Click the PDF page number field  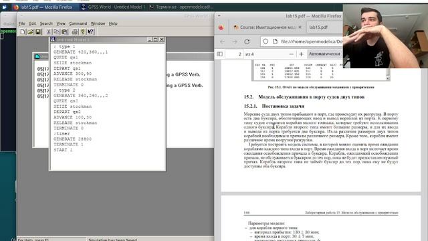pyautogui.click(x=234, y=54)
